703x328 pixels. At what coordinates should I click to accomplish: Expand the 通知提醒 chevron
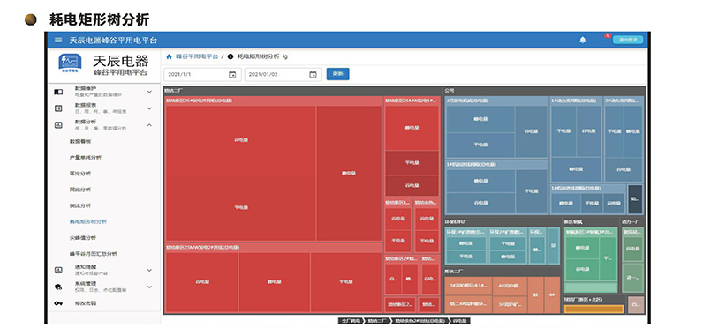pos(149,270)
